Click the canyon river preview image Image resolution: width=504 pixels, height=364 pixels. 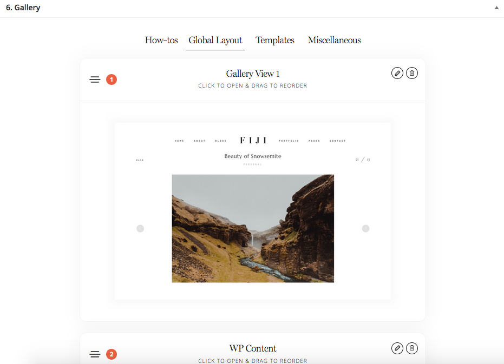tap(253, 228)
